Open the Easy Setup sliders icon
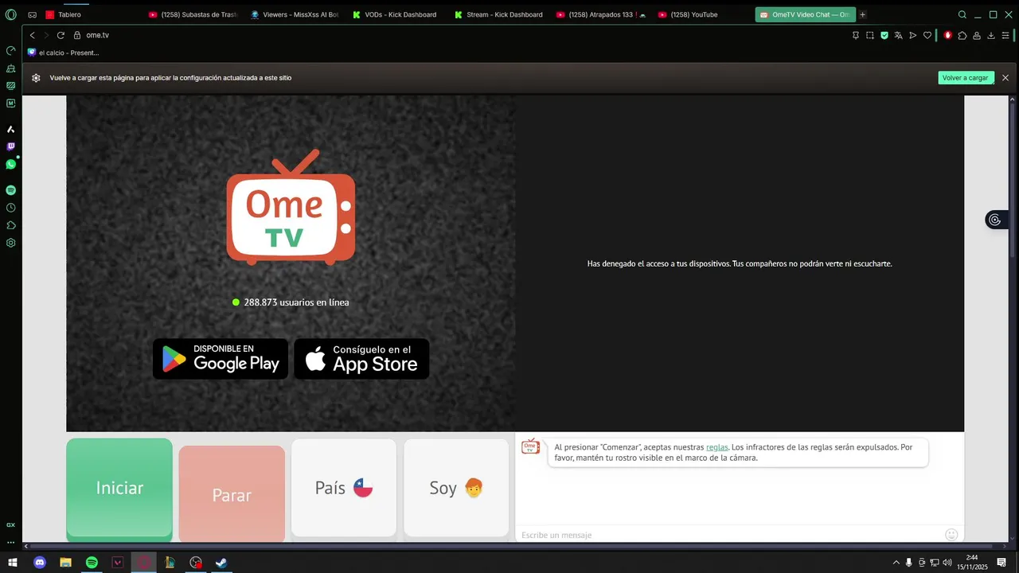 (x=1005, y=35)
